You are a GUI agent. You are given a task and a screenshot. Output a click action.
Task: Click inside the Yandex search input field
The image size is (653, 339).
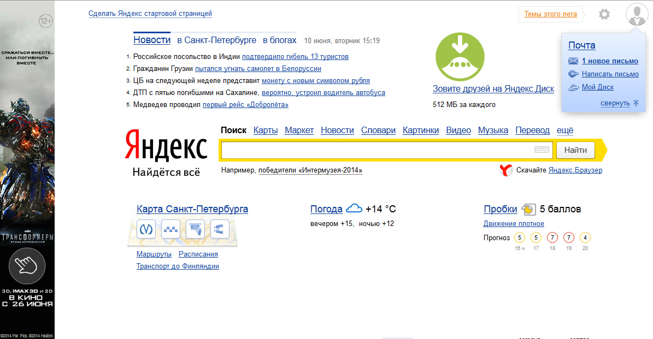coord(377,150)
